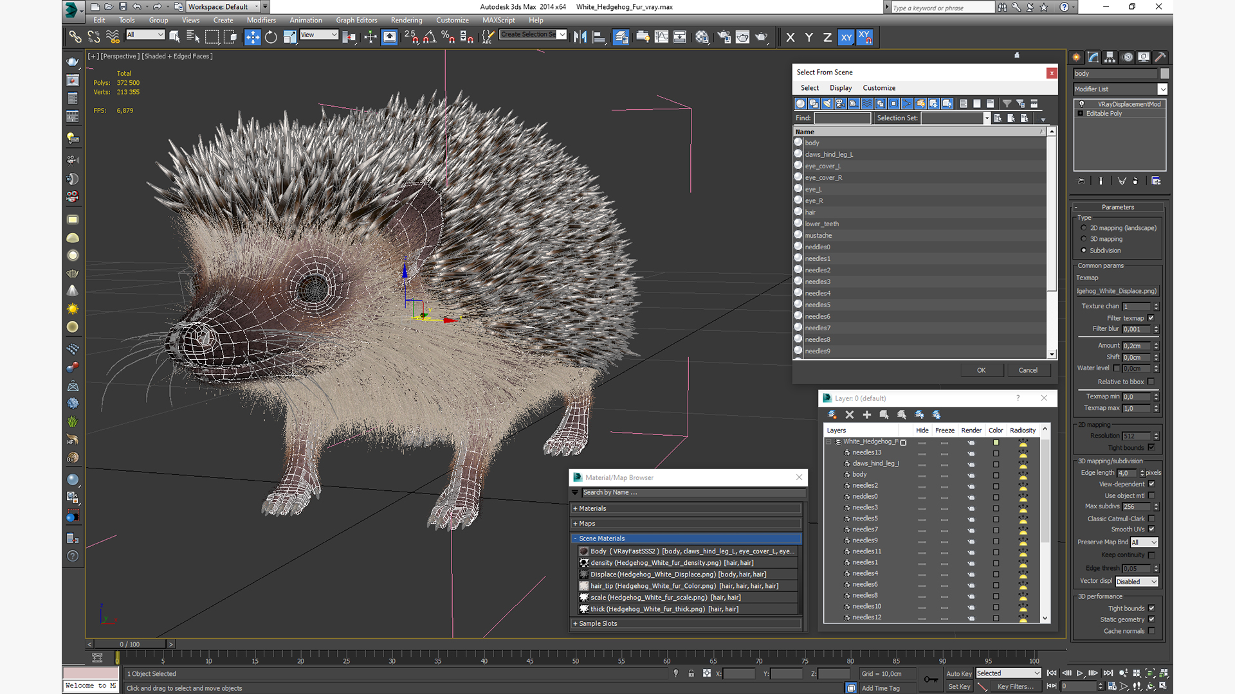Open Display menu in Select From Scene
Screen dimensions: 1235x694
coord(840,88)
